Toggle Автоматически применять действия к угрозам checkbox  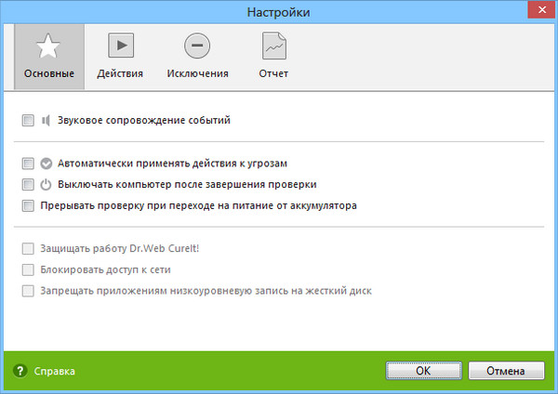(28, 163)
